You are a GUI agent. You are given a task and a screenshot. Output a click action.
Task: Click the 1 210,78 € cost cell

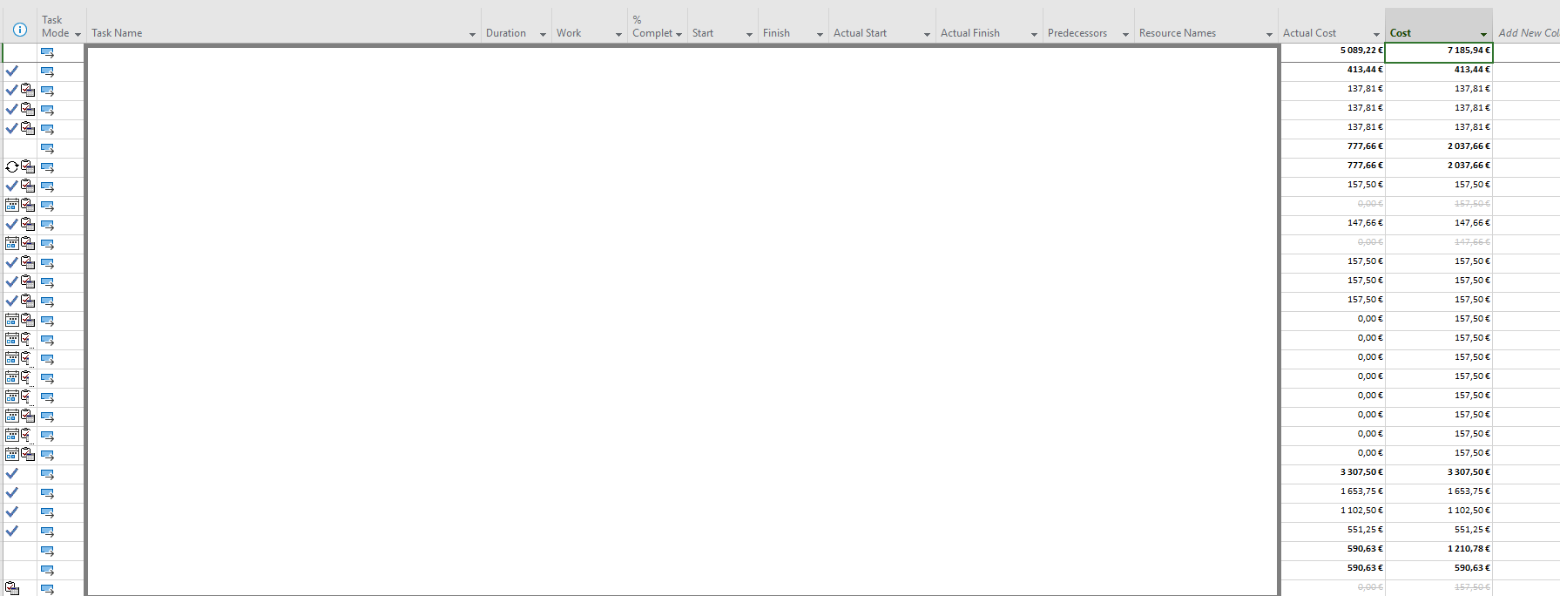(x=1439, y=549)
